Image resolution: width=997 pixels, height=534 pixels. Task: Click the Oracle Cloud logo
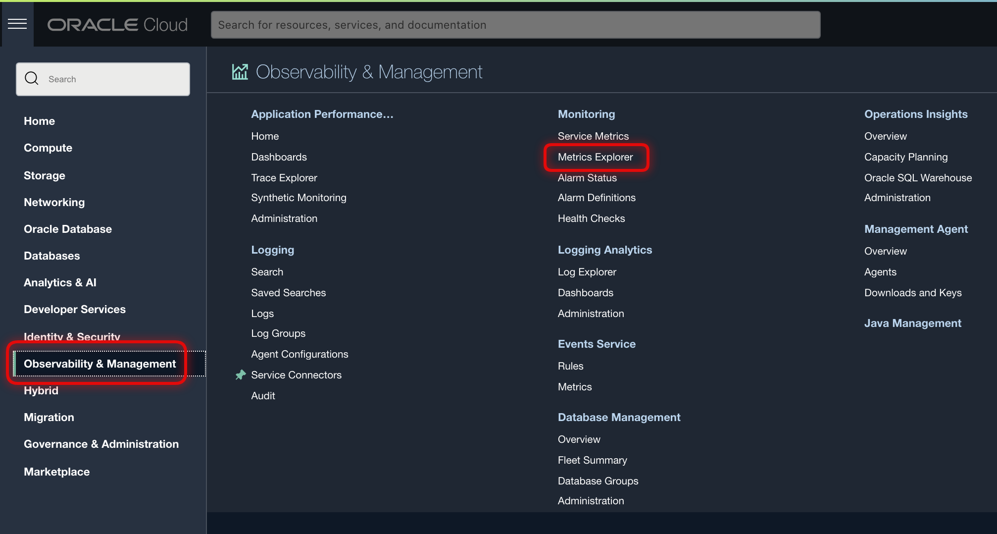point(117,24)
